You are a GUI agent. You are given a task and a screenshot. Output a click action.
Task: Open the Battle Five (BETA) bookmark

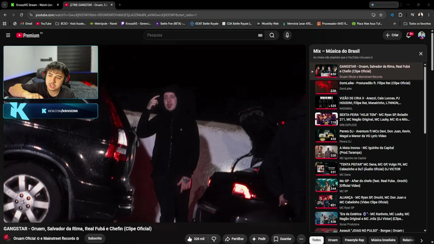[170, 24]
